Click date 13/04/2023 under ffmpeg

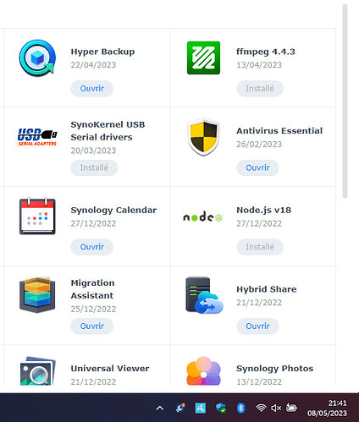[x=259, y=65]
